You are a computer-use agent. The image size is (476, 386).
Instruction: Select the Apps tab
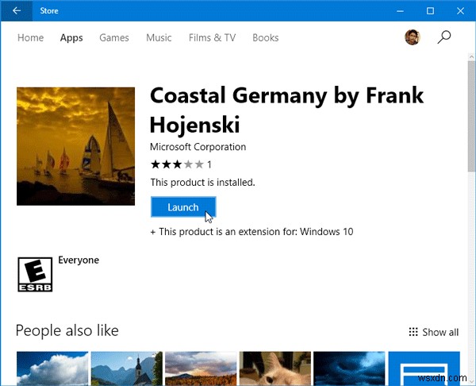click(x=71, y=37)
